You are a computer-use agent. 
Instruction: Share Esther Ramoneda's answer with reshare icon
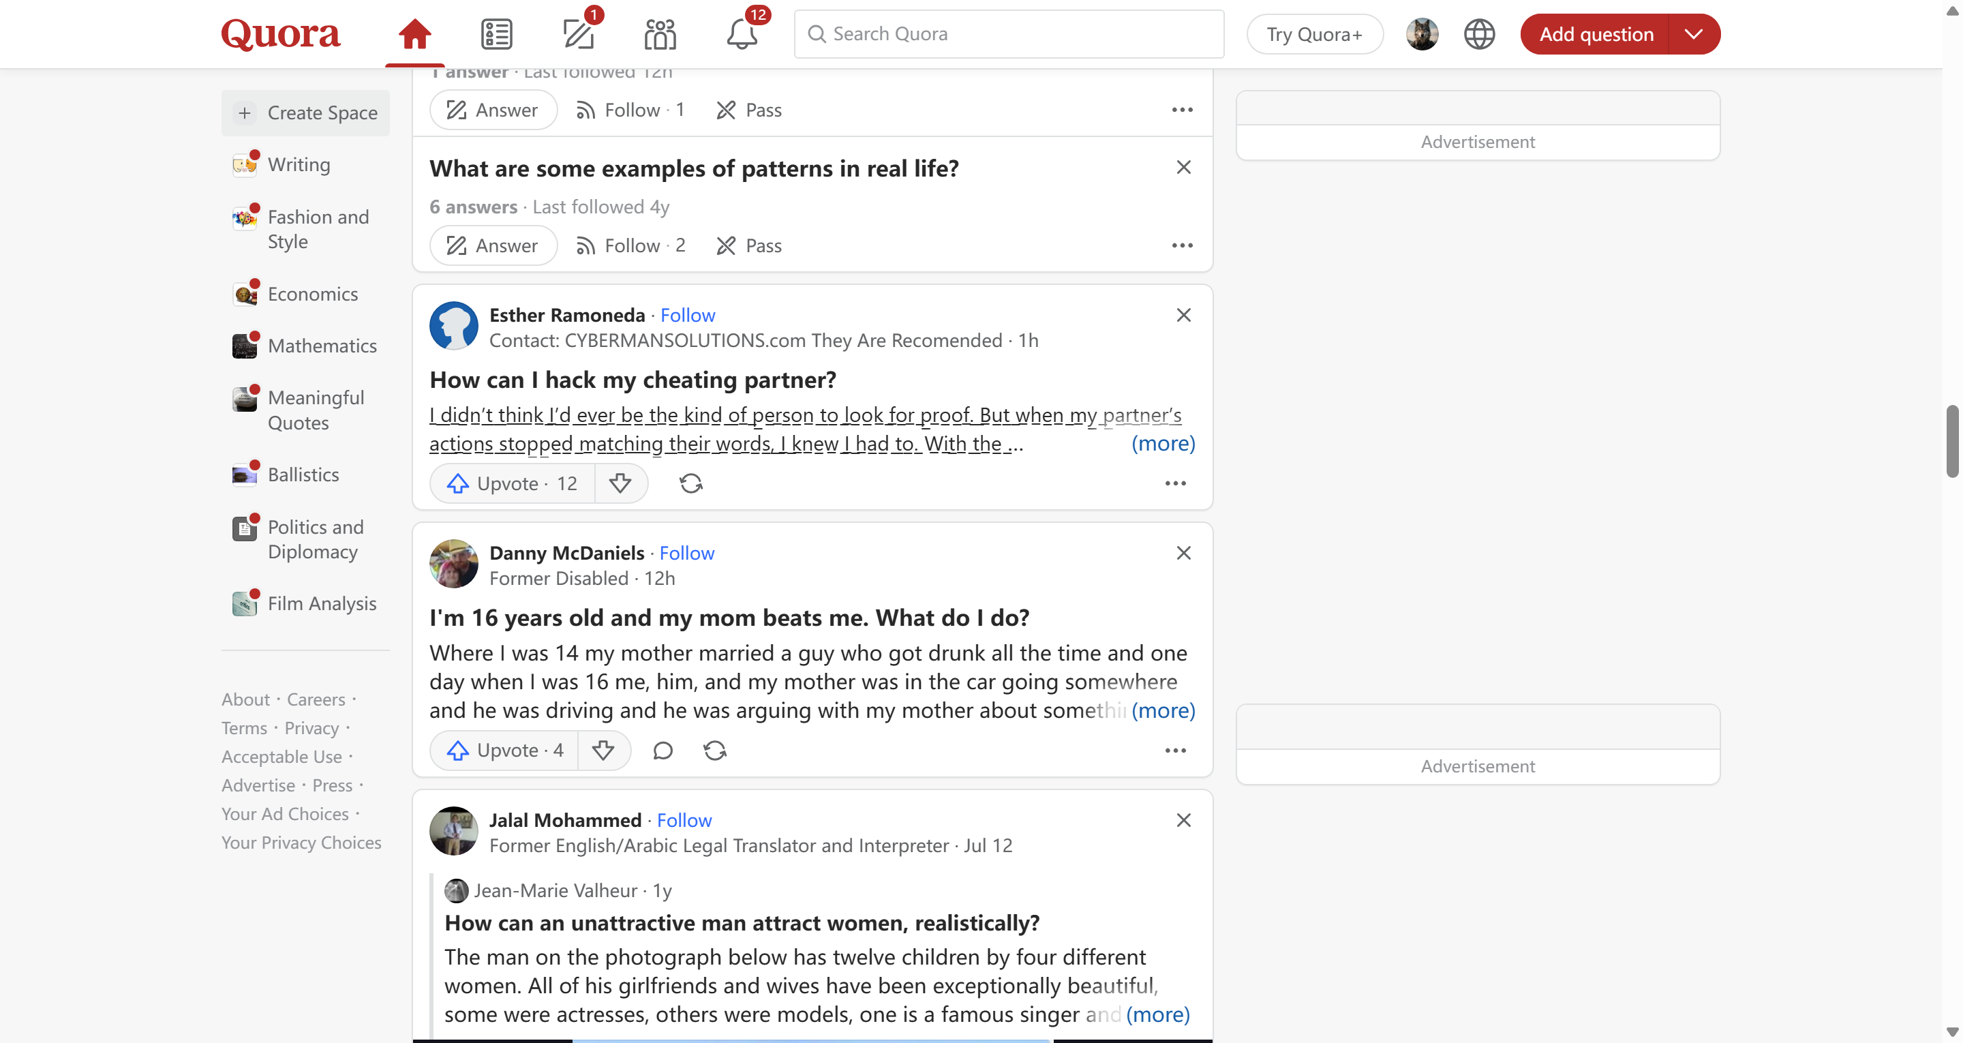pyautogui.click(x=690, y=483)
